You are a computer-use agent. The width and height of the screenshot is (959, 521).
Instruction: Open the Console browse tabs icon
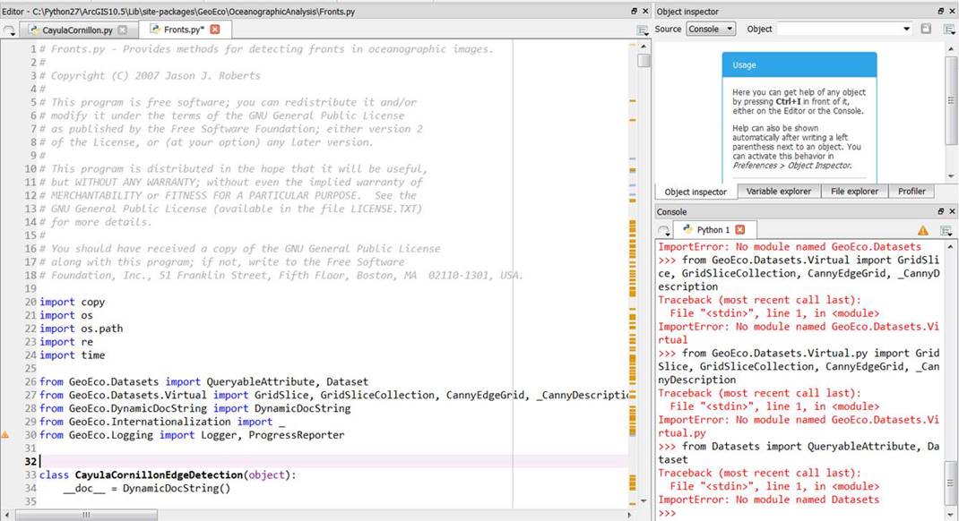click(x=663, y=230)
